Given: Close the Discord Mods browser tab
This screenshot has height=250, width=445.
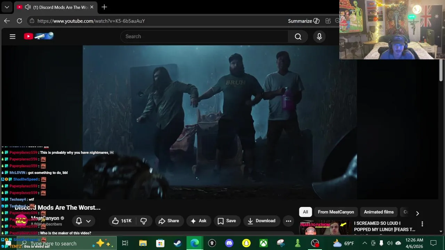Looking at the screenshot, I should click(92, 7).
